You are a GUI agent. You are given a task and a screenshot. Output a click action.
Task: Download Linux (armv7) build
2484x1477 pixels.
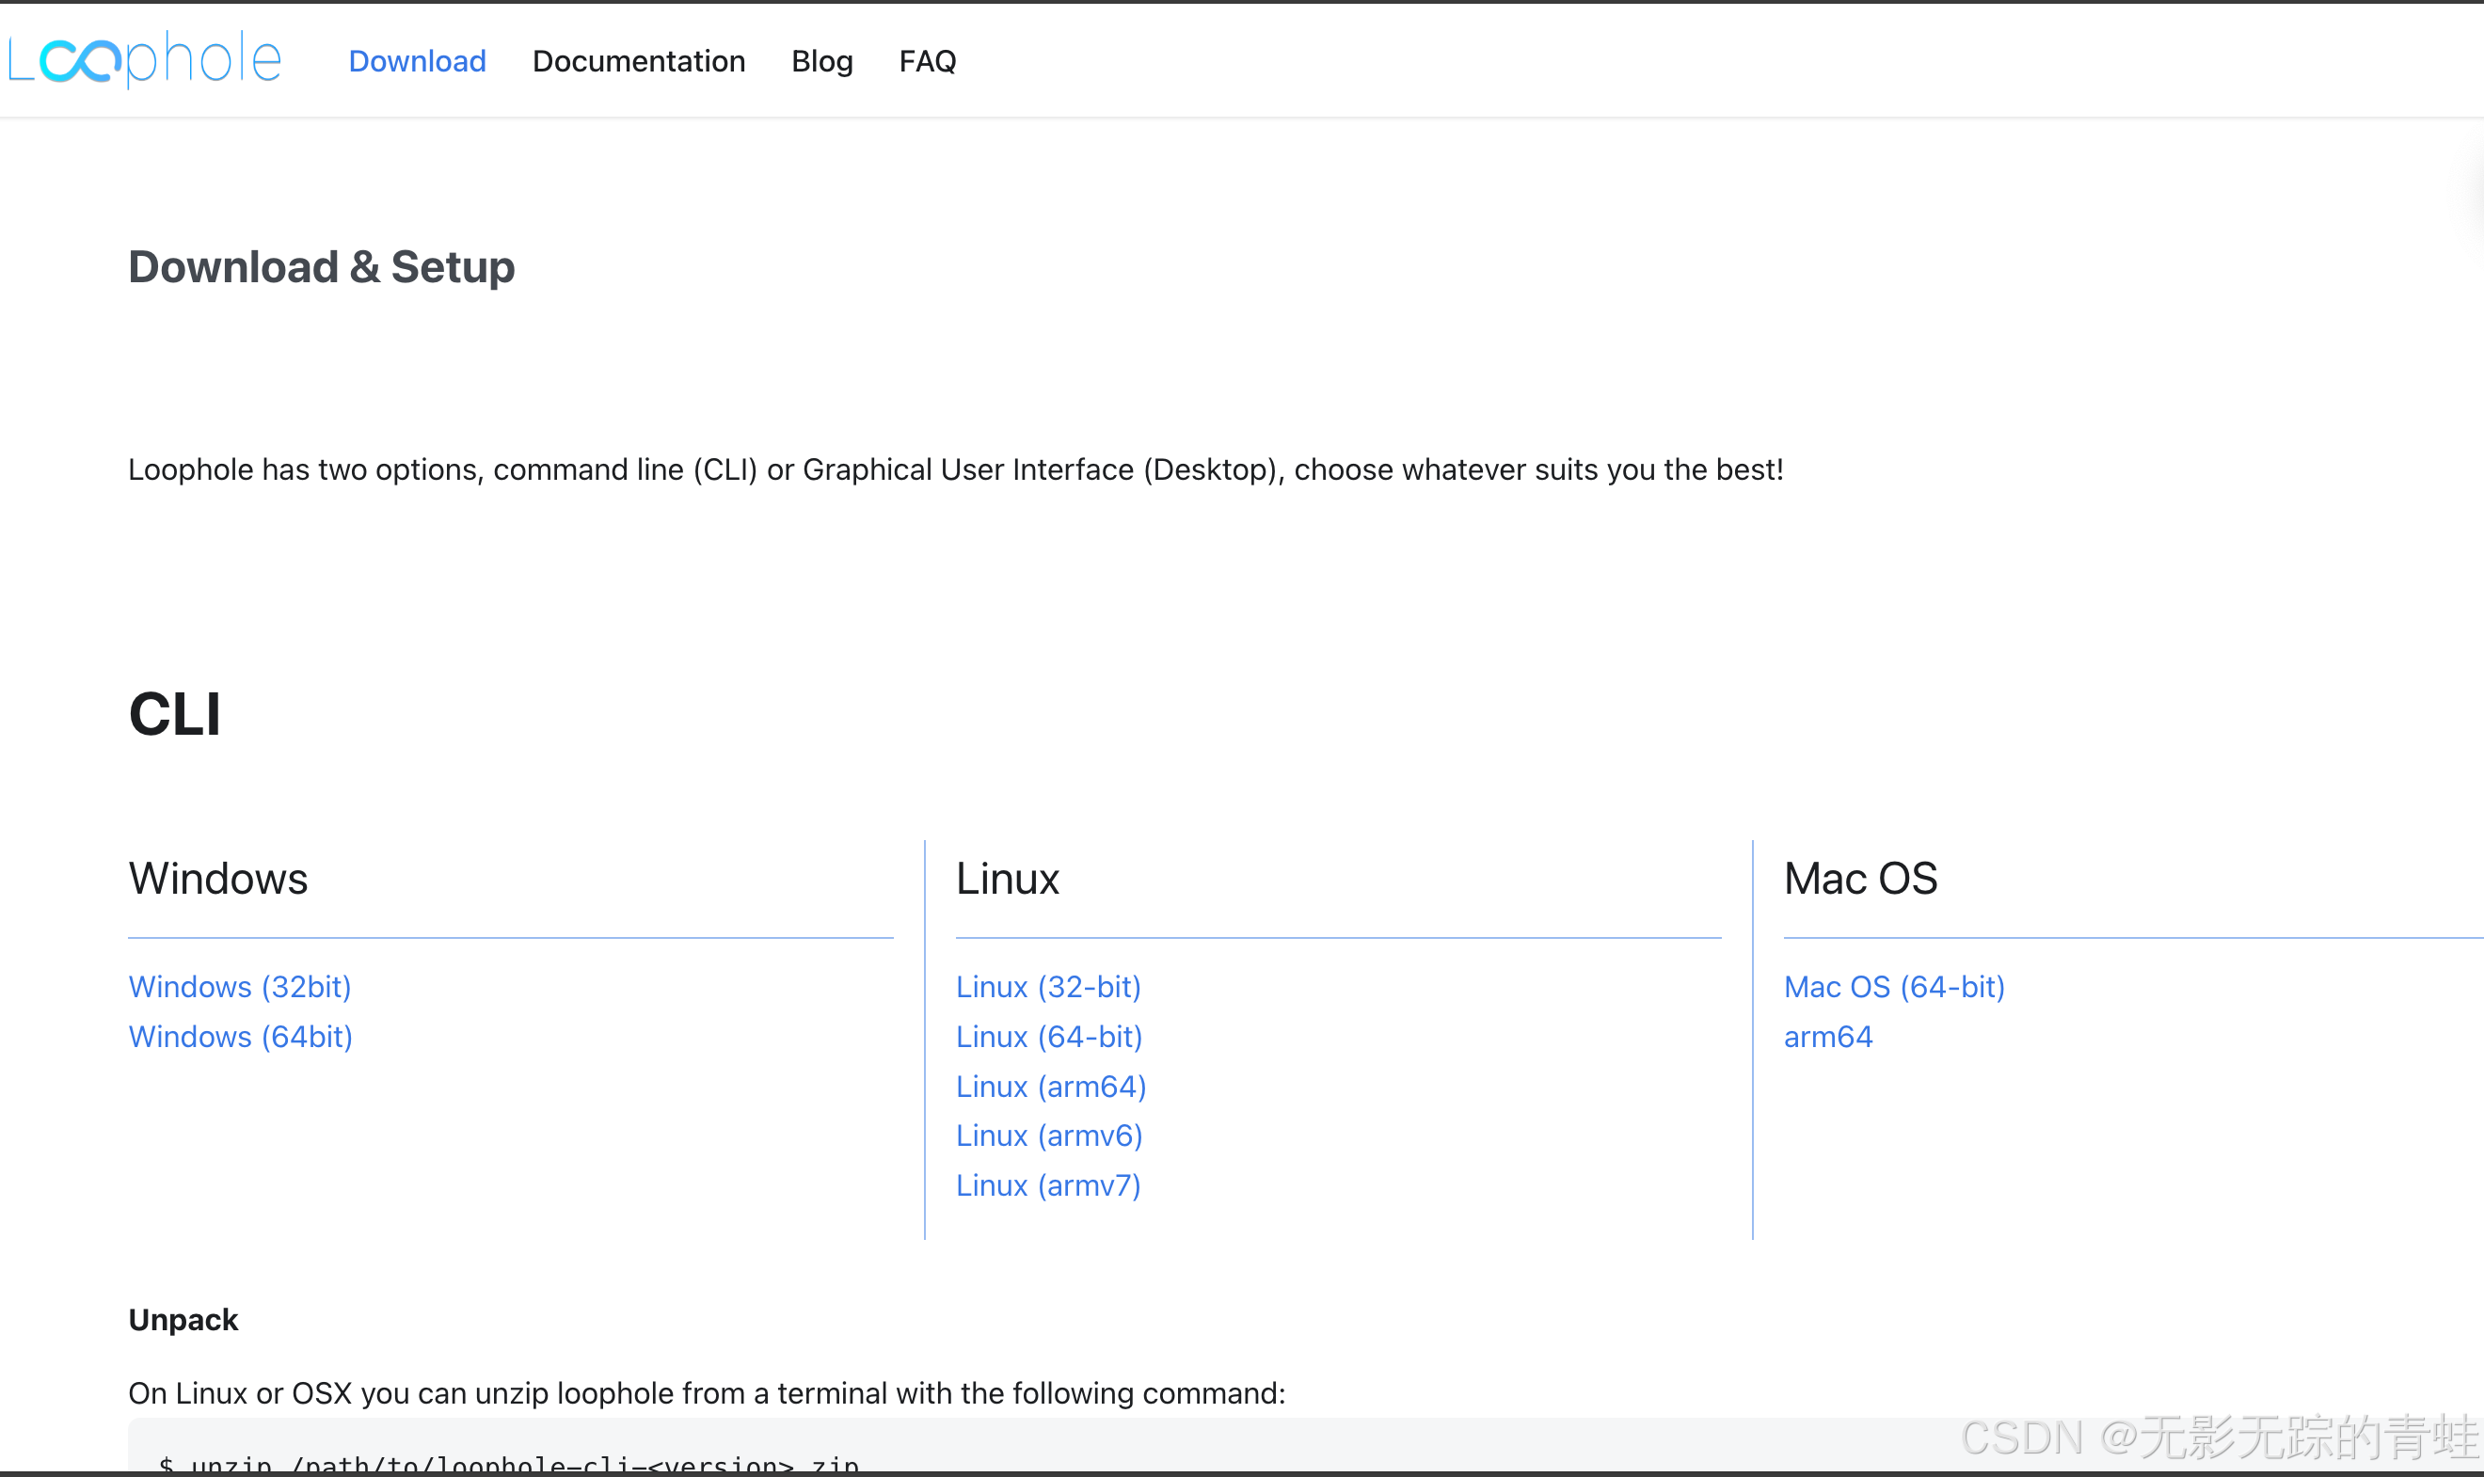point(1047,1184)
